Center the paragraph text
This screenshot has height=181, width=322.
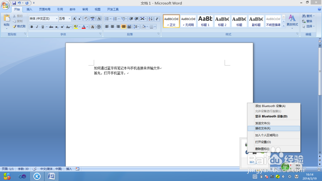click(x=112, y=26)
